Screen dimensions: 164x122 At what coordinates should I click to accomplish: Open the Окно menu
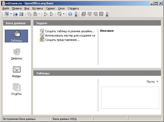click(61, 8)
